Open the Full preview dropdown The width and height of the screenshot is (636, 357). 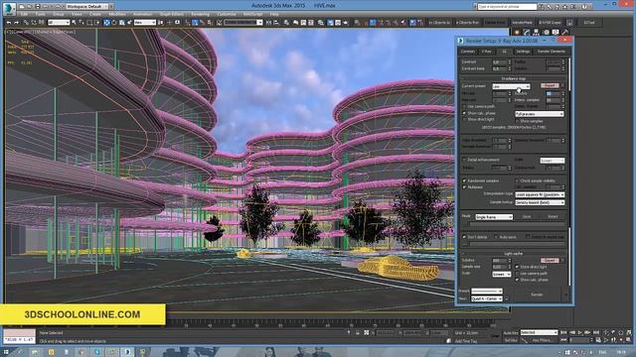pyautogui.click(x=540, y=114)
